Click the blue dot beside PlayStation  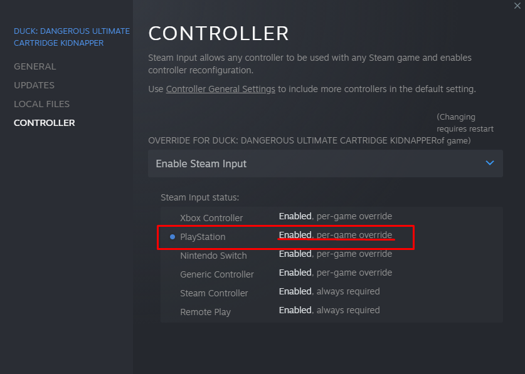[172, 237]
